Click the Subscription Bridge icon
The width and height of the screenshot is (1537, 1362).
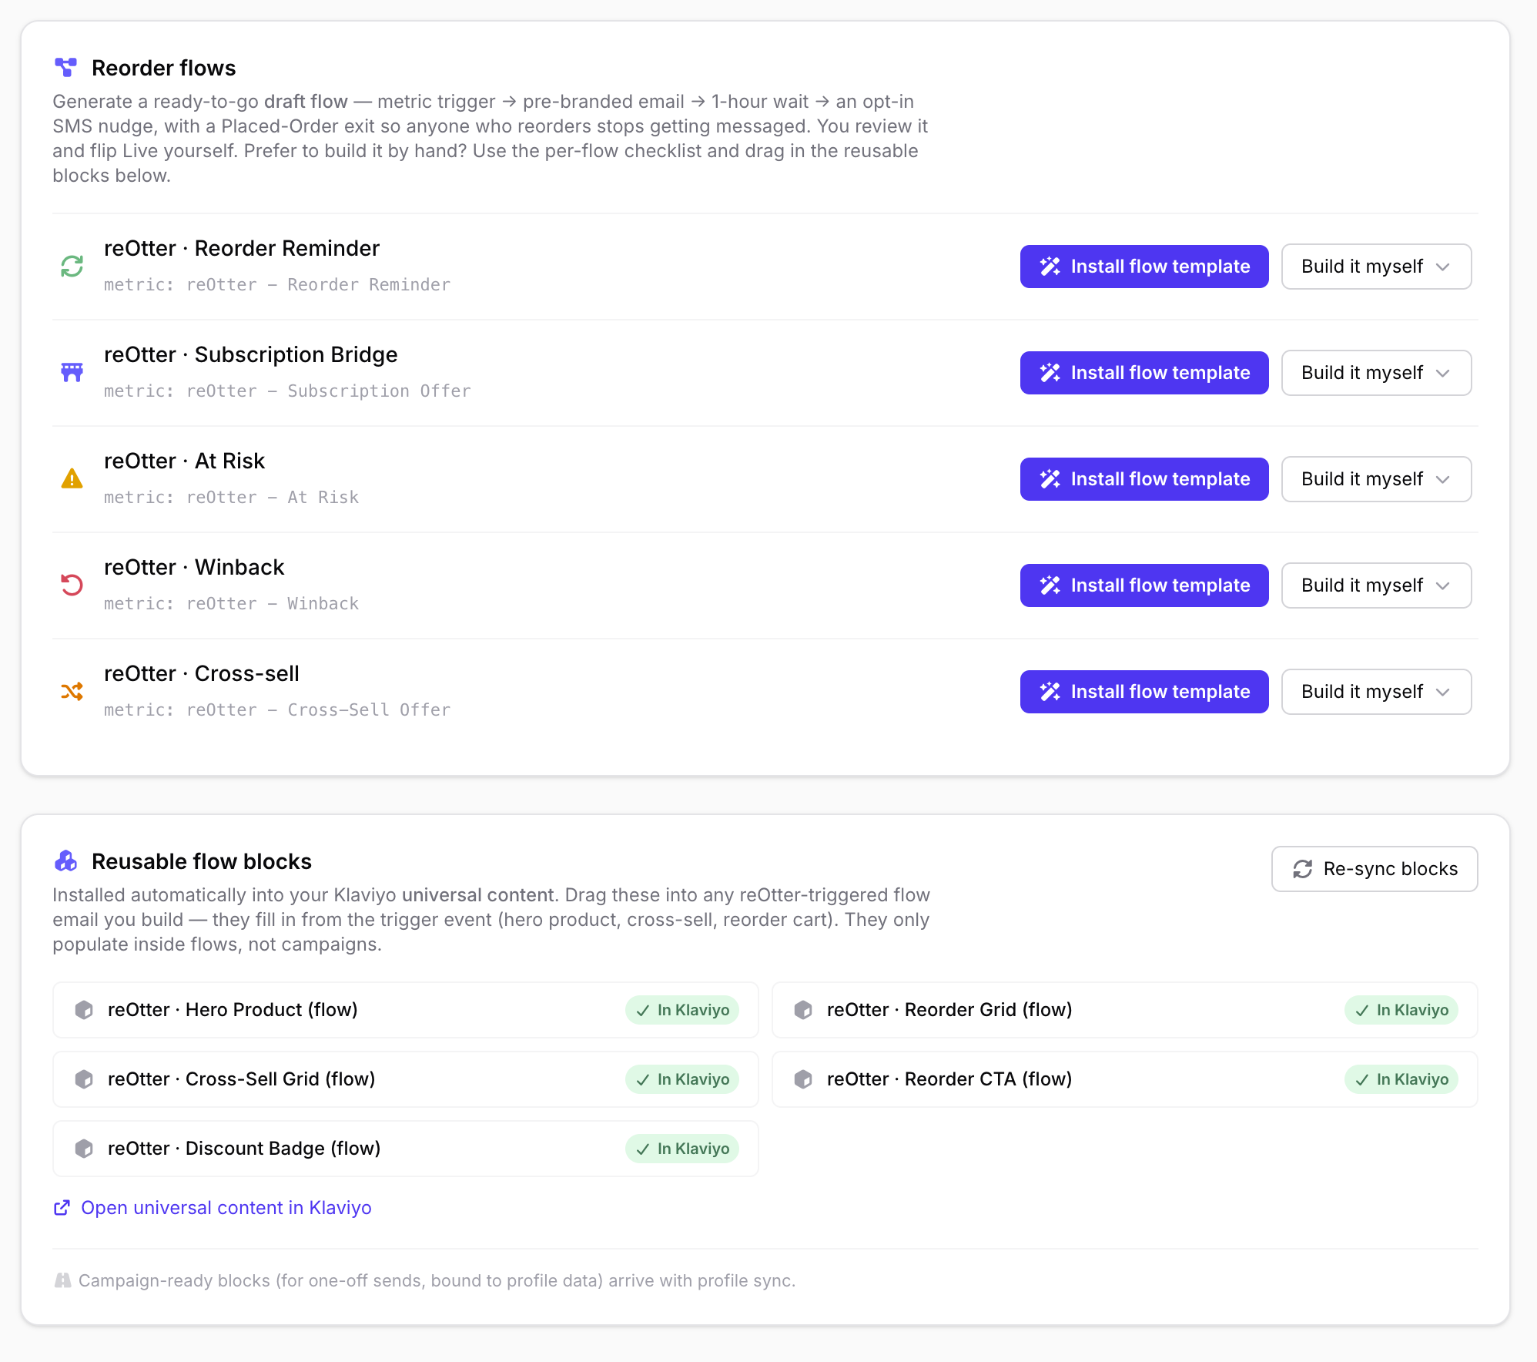click(72, 373)
